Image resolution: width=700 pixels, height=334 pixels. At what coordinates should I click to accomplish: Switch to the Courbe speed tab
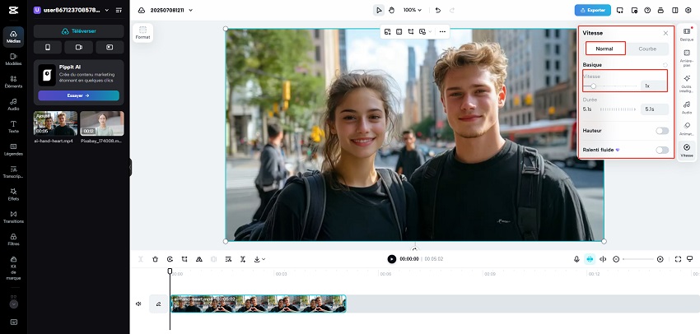(x=647, y=49)
